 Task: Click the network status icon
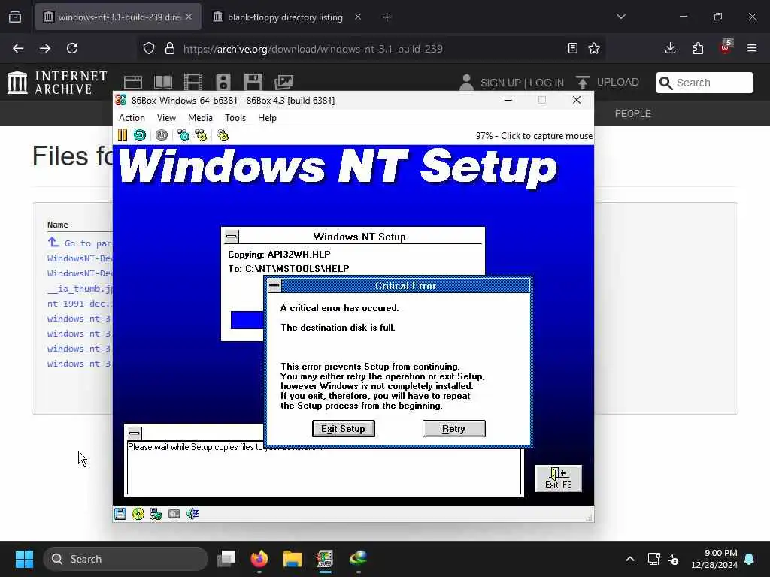coord(156,514)
